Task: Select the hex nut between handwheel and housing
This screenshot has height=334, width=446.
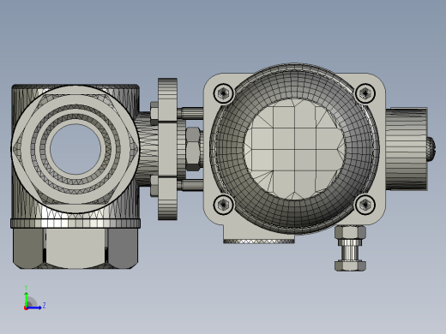Action: click(x=194, y=149)
